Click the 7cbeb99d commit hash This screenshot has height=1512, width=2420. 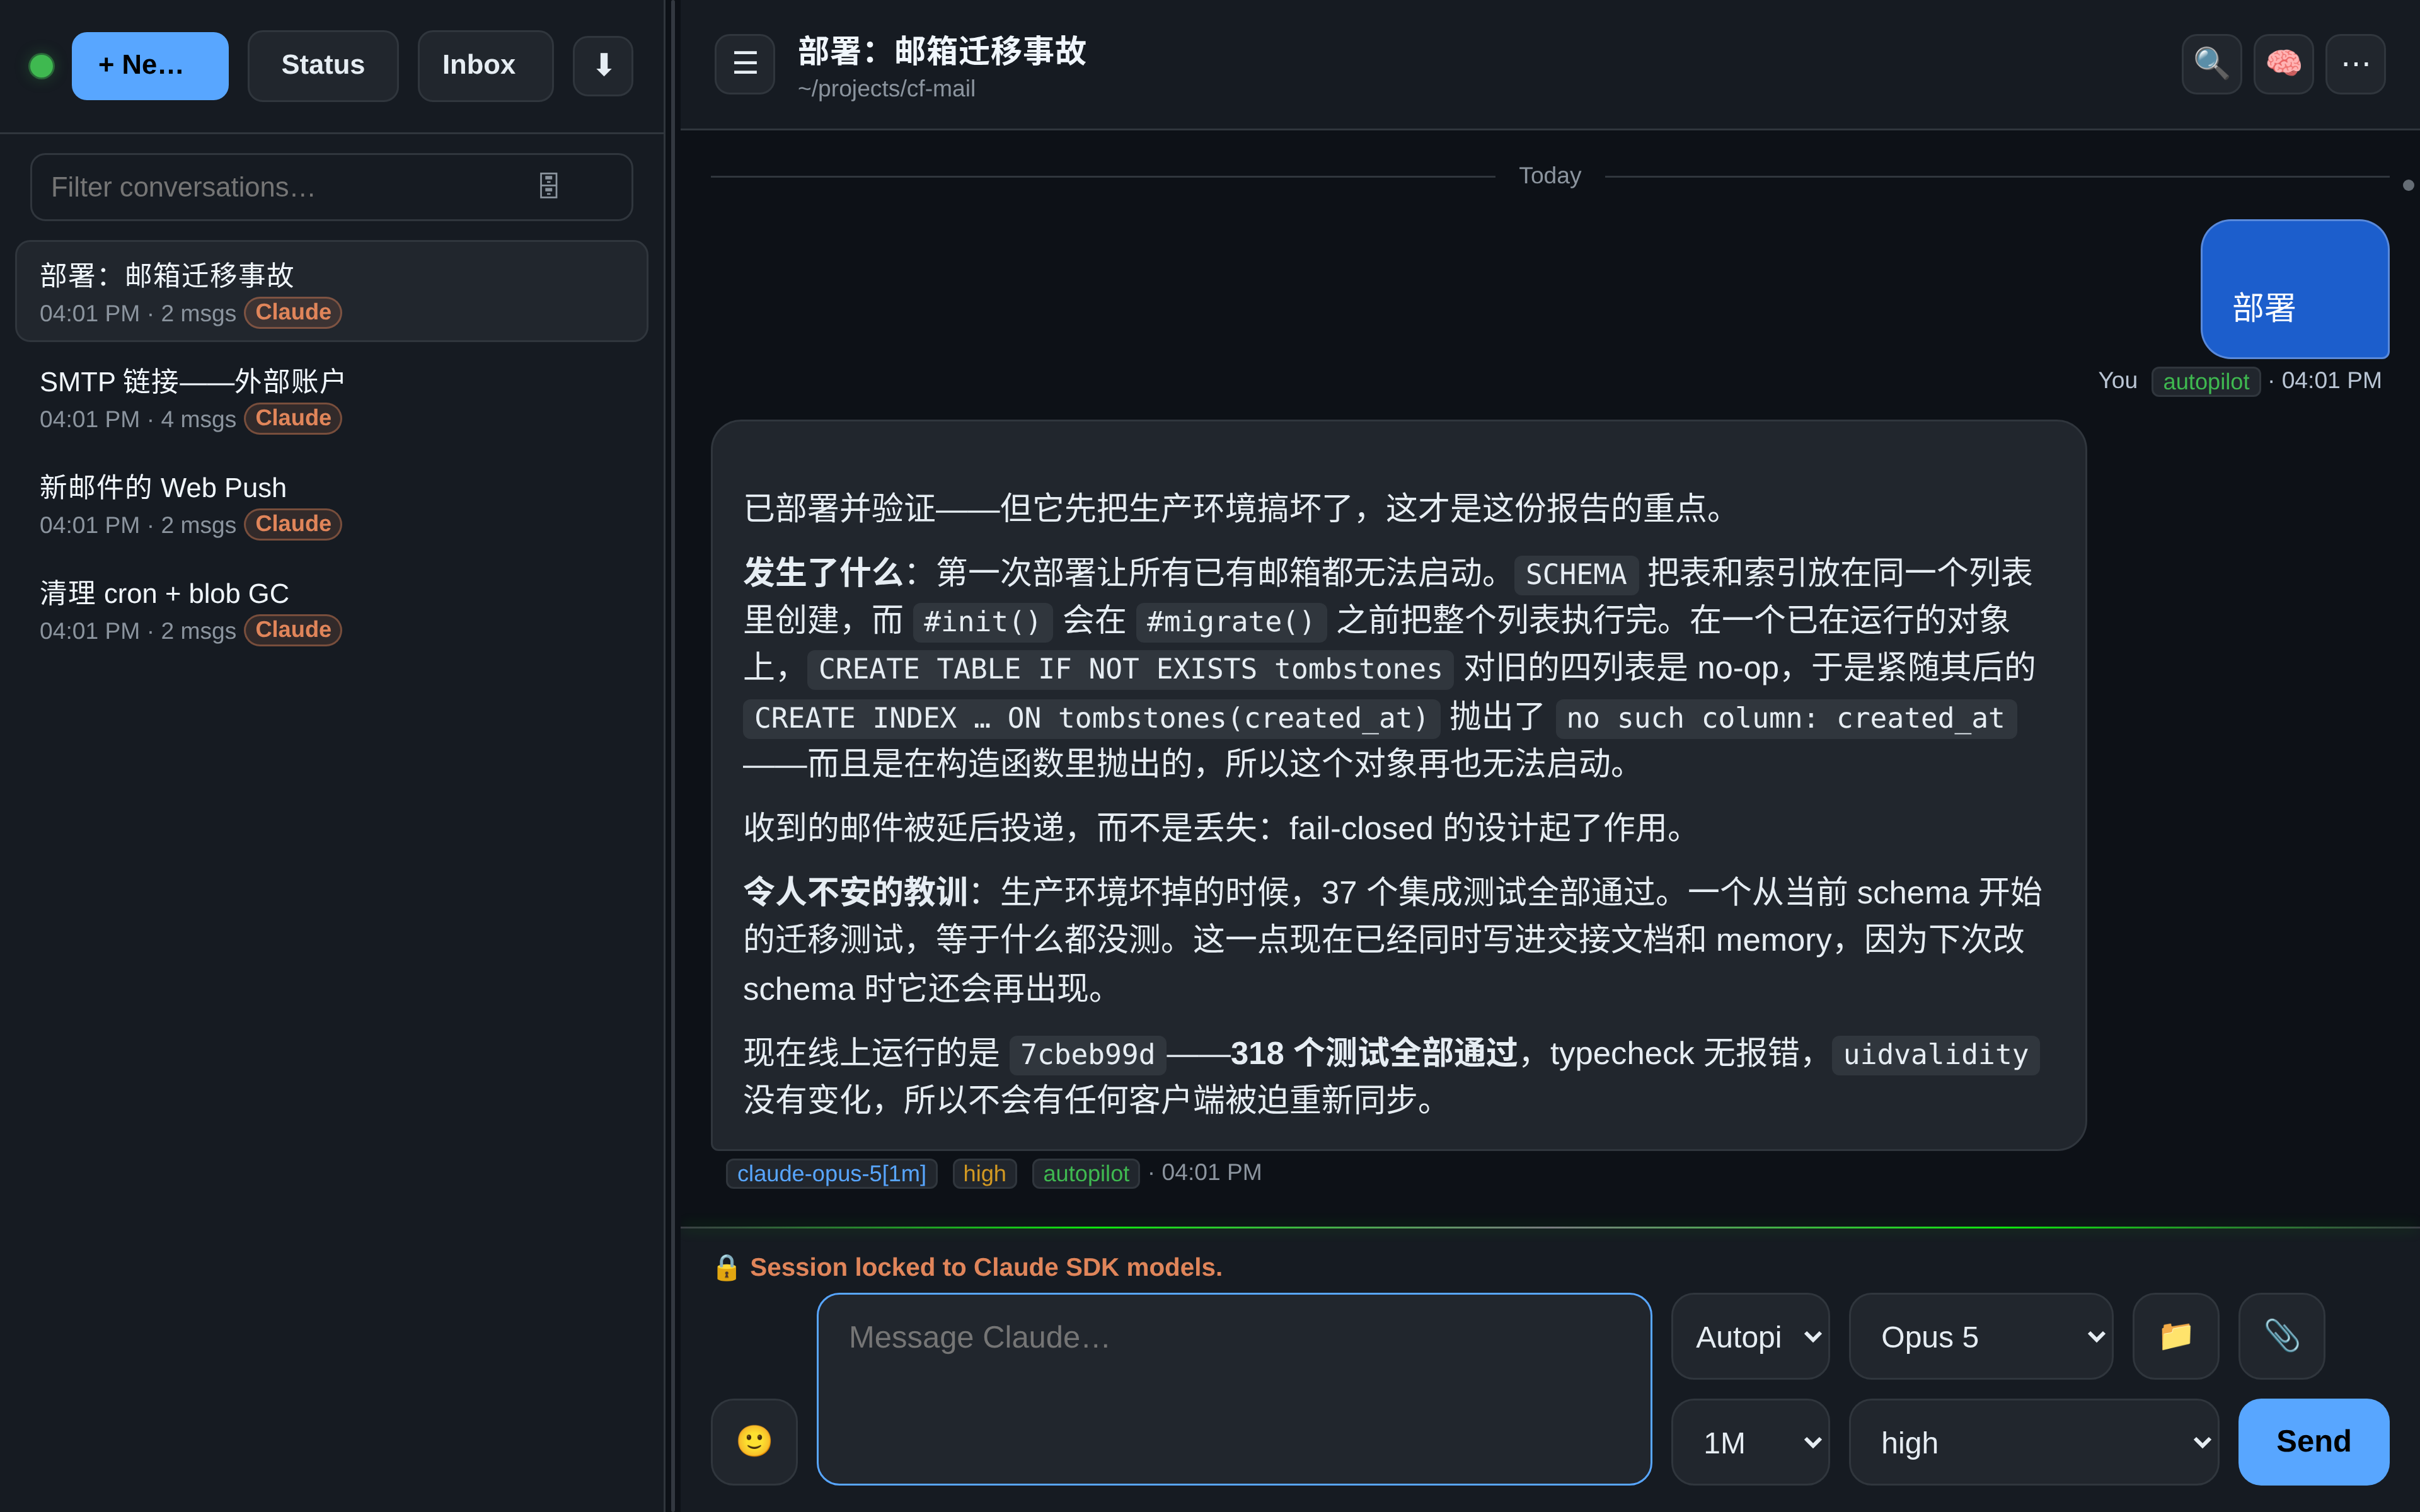pos(1088,1054)
